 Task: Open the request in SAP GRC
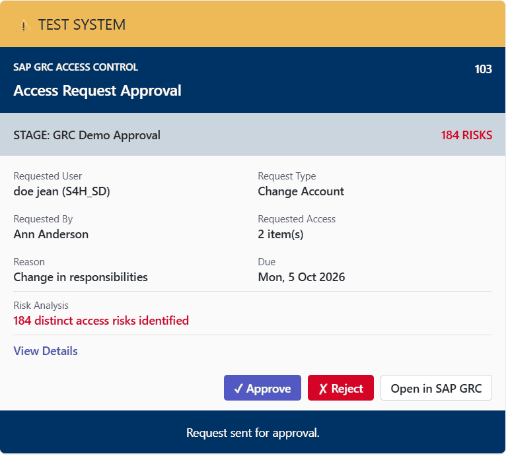(436, 388)
